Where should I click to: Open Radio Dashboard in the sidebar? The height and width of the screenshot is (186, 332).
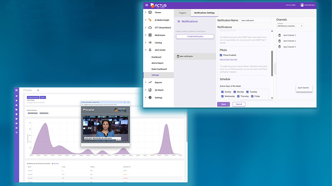point(159,69)
